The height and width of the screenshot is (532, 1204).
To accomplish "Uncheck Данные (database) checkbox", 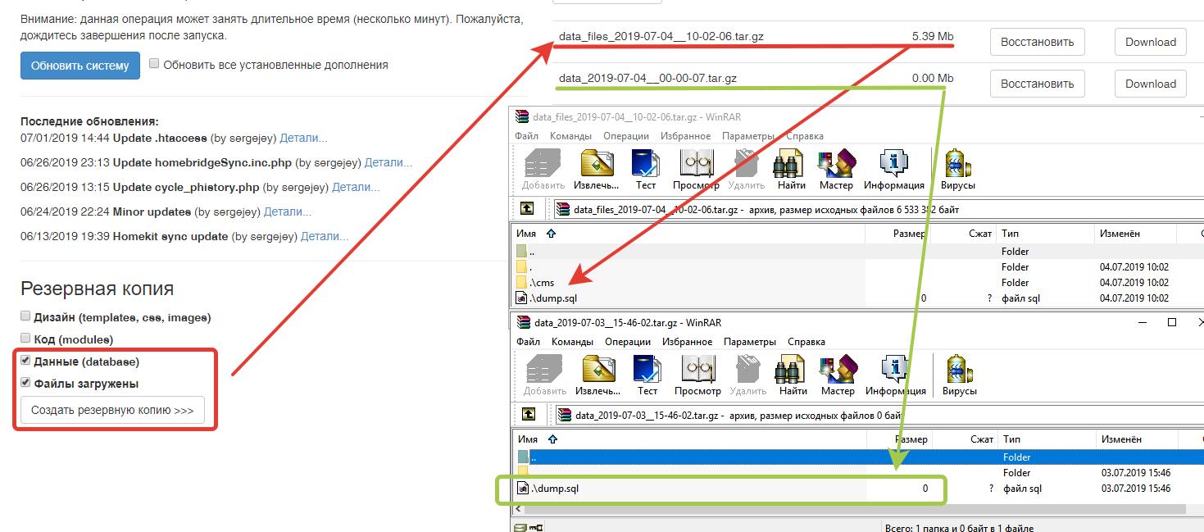I will pyautogui.click(x=25, y=361).
